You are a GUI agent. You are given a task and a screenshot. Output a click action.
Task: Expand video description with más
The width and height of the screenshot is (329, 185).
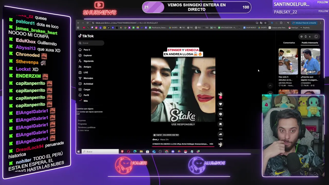click(x=211, y=144)
